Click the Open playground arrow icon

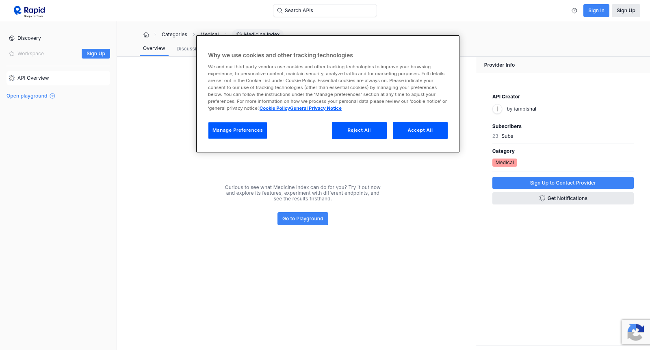pos(52,96)
